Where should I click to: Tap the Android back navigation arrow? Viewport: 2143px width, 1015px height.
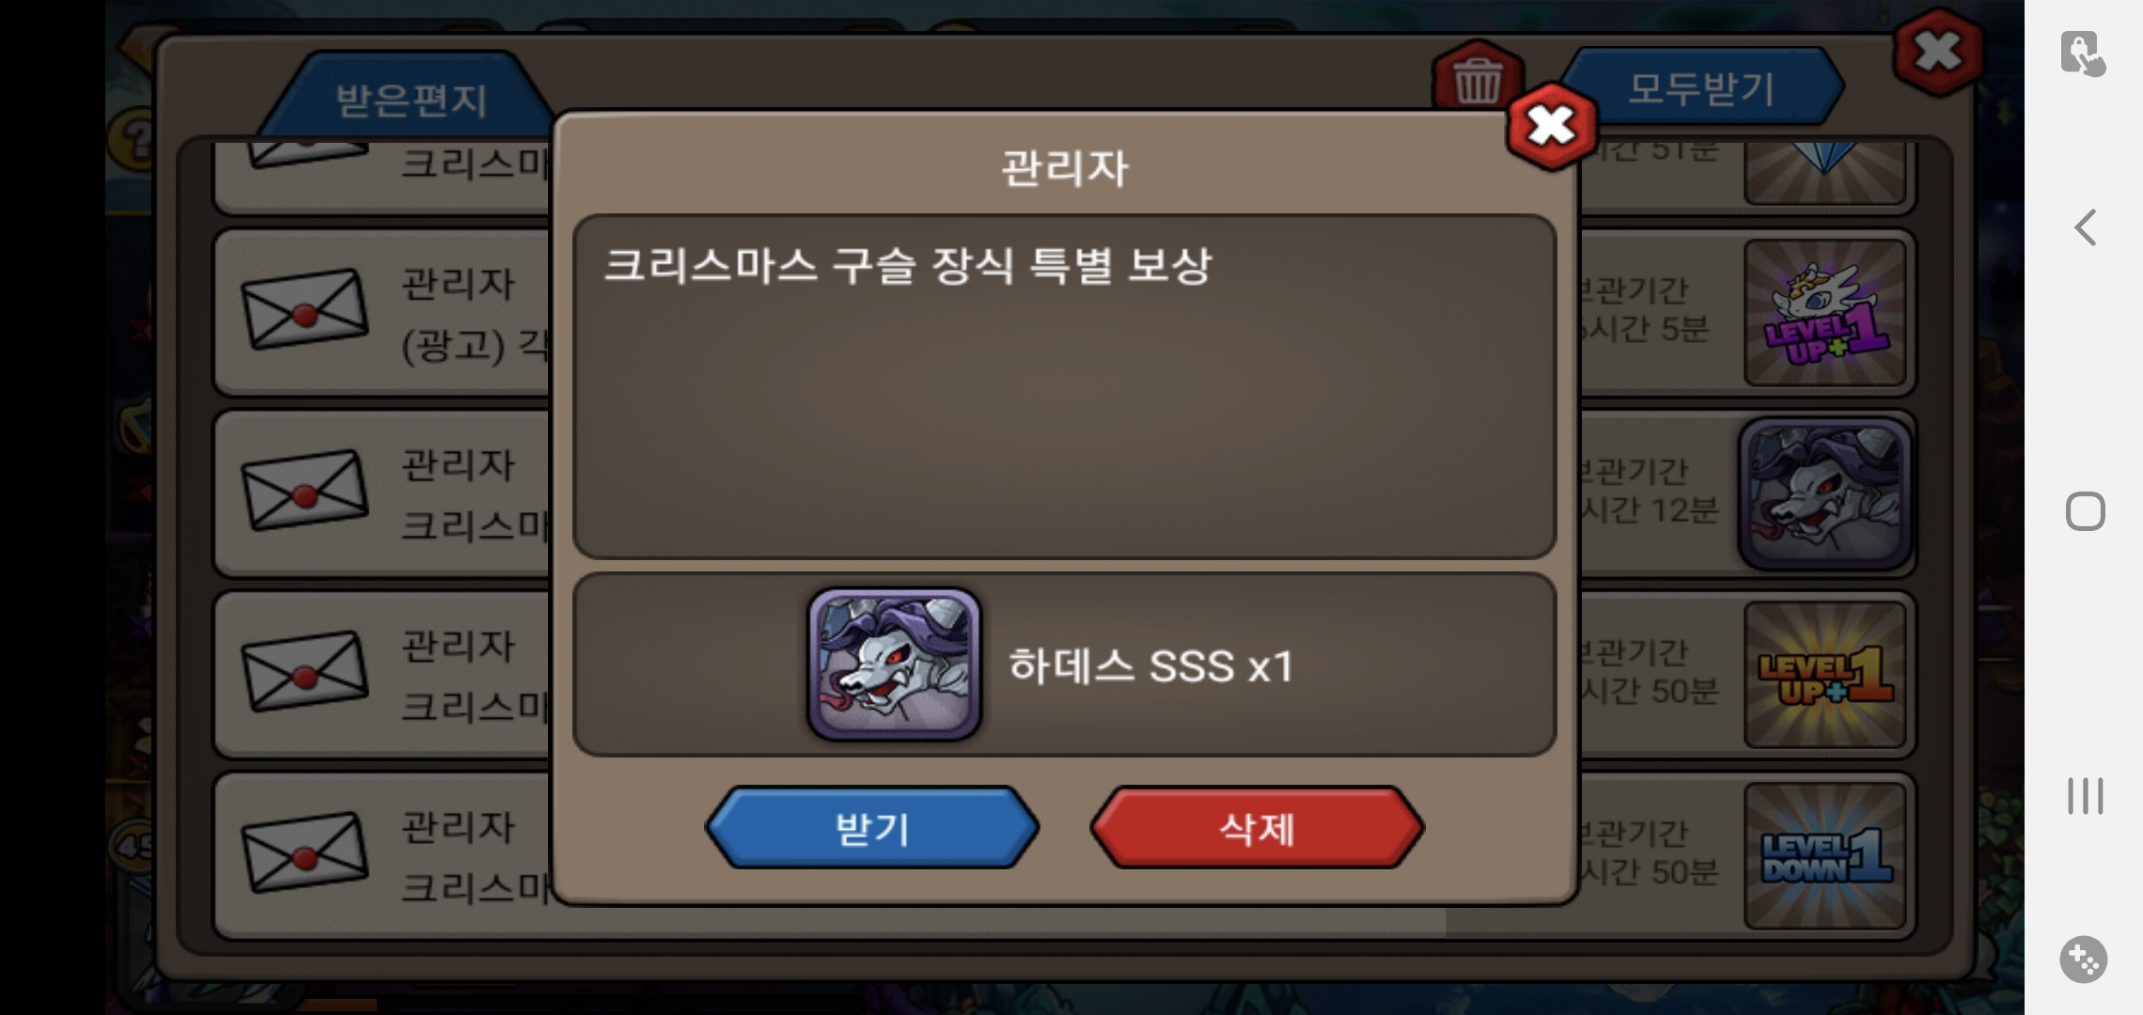tap(2085, 227)
